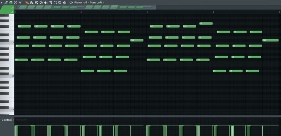The height and width of the screenshot is (136, 281).
Task: Toggle the Stamp chord option
Action: [15, 3]
